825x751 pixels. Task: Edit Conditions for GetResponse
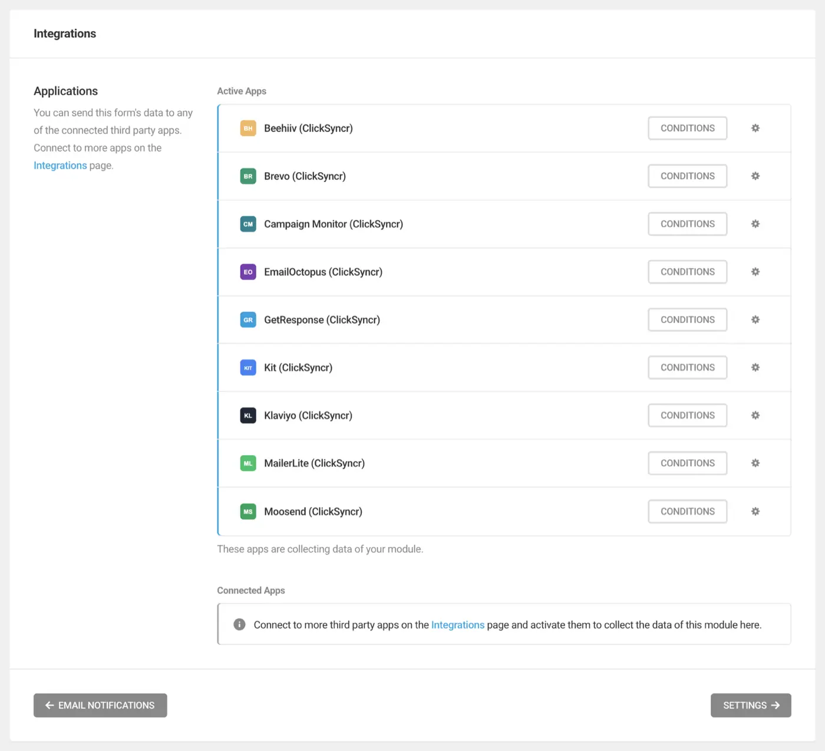pos(687,319)
